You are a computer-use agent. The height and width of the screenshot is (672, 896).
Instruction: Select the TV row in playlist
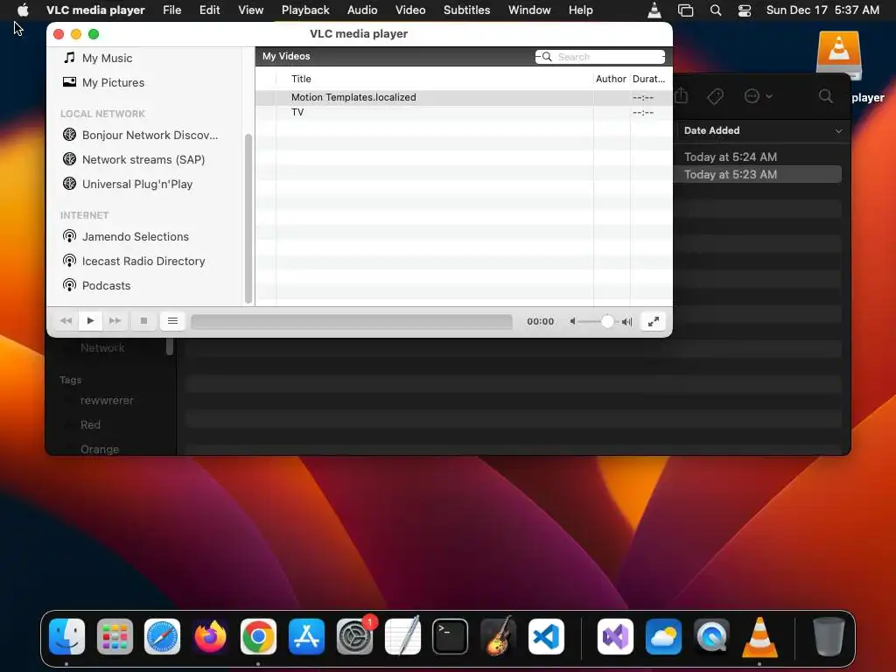464,113
